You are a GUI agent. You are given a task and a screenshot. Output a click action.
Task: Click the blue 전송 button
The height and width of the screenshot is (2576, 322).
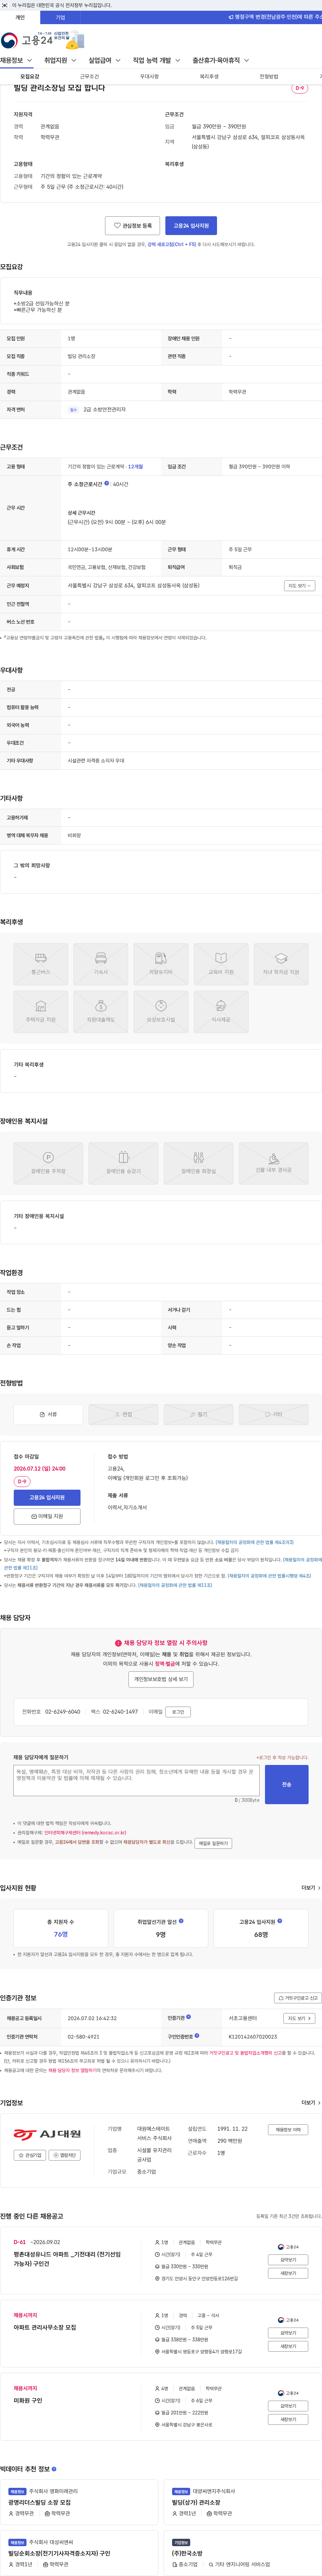(287, 1784)
